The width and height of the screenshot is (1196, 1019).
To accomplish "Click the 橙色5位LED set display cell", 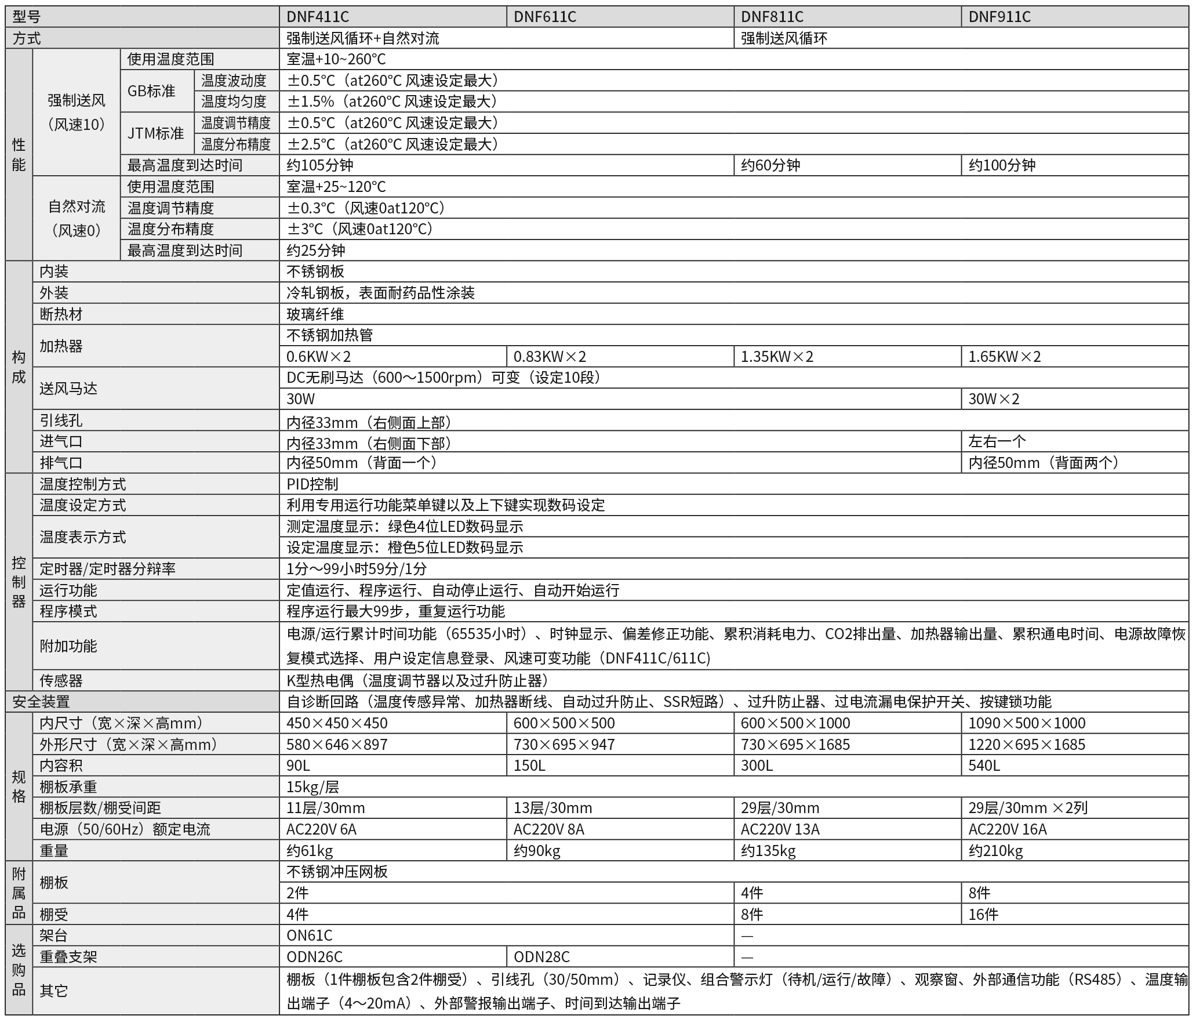I will [x=734, y=547].
